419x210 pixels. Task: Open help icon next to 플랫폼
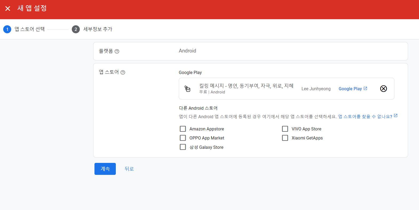click(x=117, y=51)
